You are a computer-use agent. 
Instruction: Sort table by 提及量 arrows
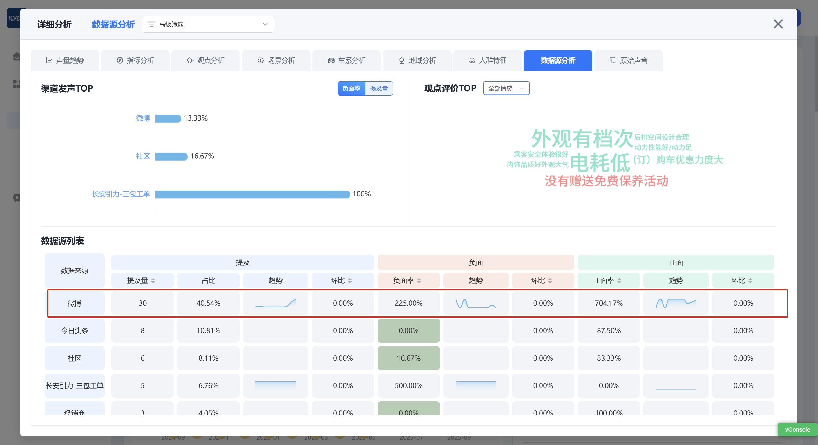click(x=153, y=280)
